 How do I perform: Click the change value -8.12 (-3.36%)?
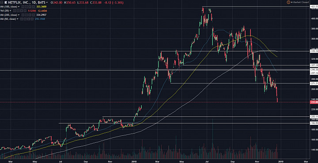coord(114,3)
